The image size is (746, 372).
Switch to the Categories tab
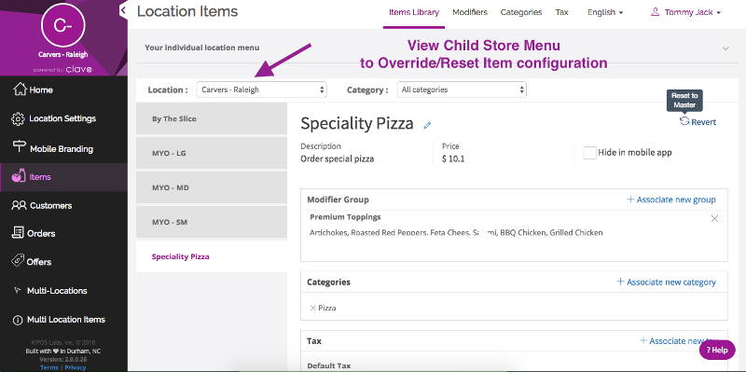pos(521,12)
